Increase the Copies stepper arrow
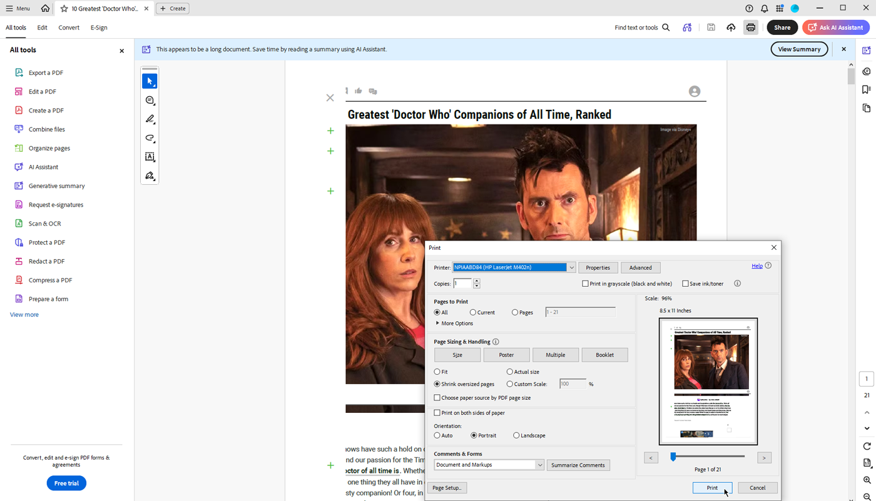This screenshot has width=876, height=501. [x=477, y=281]
